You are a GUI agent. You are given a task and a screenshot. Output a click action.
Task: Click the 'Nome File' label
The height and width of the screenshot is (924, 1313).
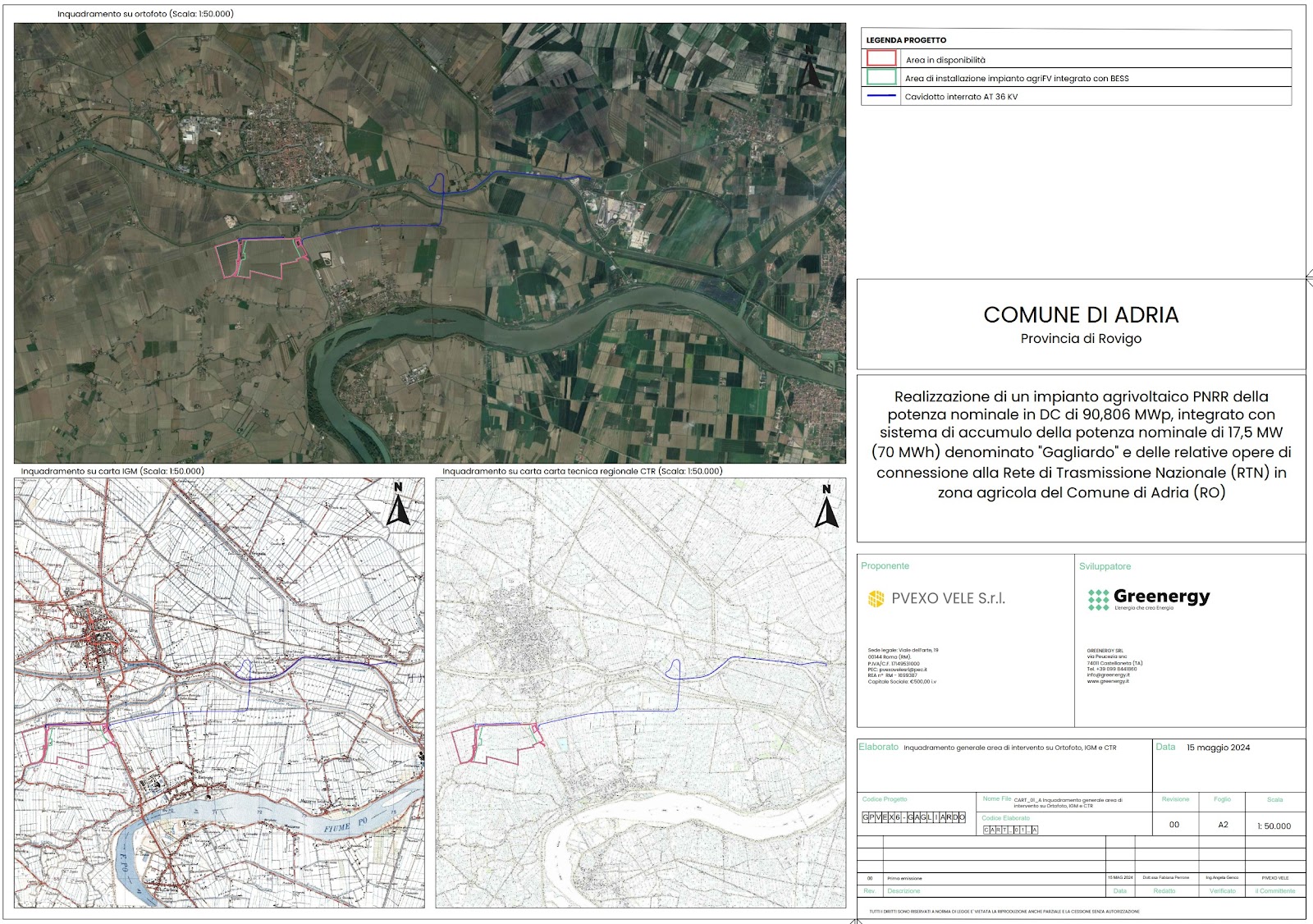tap(997, 798)
